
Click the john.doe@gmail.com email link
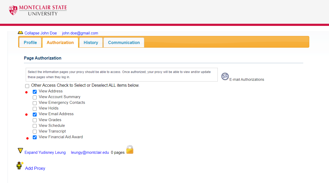80,33
